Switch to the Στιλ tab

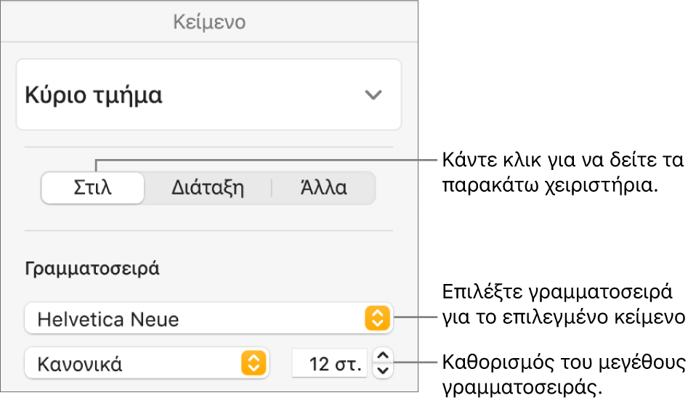[92, 188]
